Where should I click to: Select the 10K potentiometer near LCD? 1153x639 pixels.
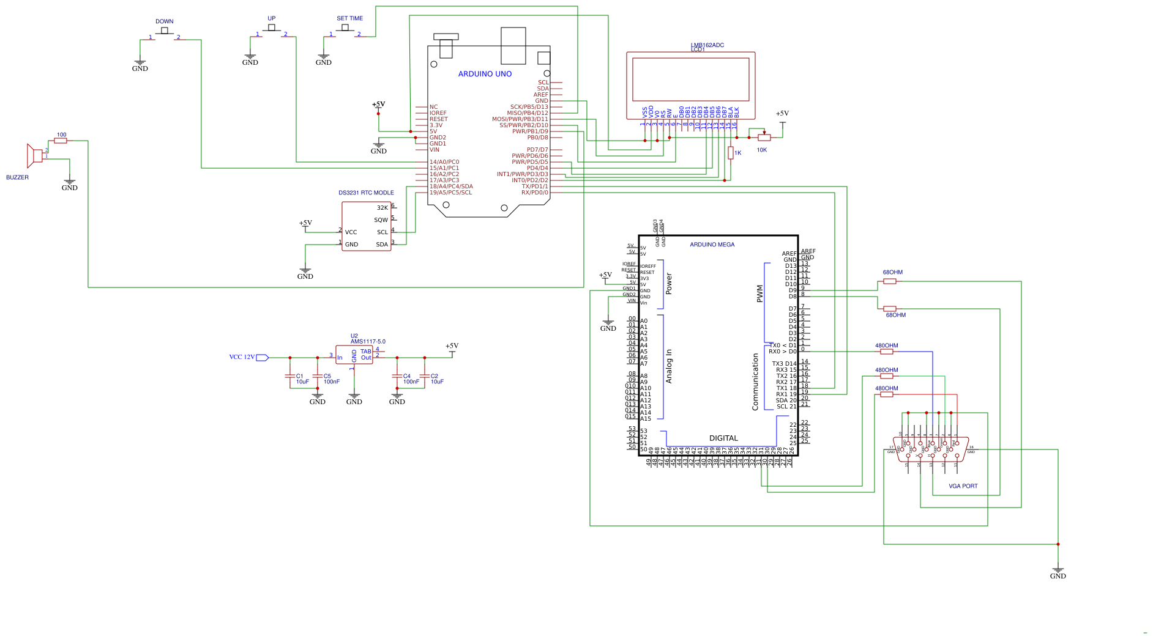point(764,138)
